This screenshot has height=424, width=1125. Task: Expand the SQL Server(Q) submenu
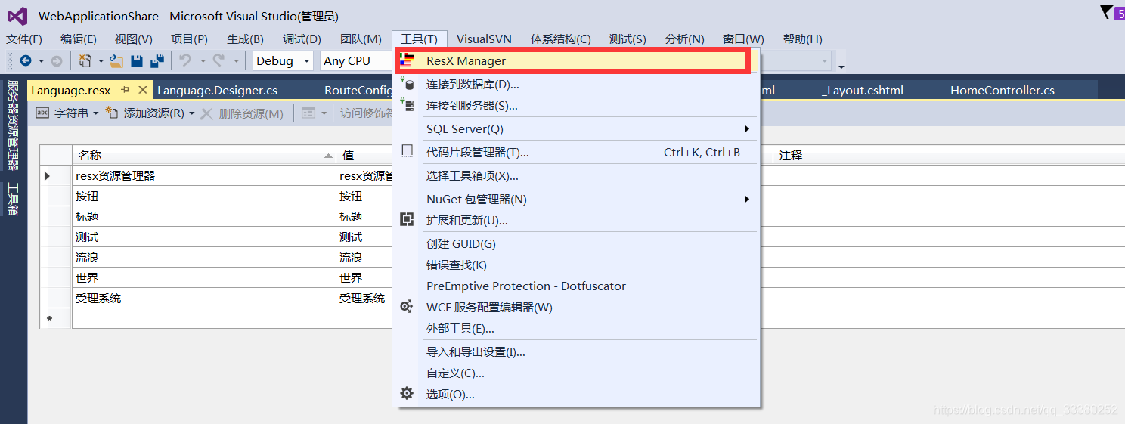click(747, 128)
